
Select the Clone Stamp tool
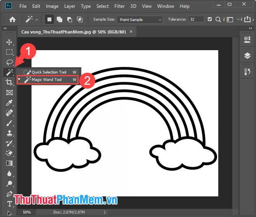pyautogui.click(x=9, y=133)
